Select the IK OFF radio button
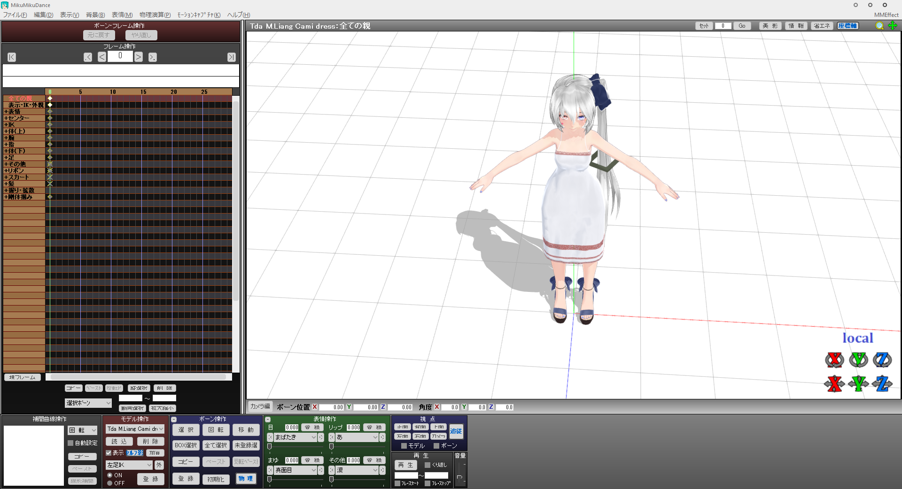The width and height of the screenshot is (902, 489). coord(109,483)
